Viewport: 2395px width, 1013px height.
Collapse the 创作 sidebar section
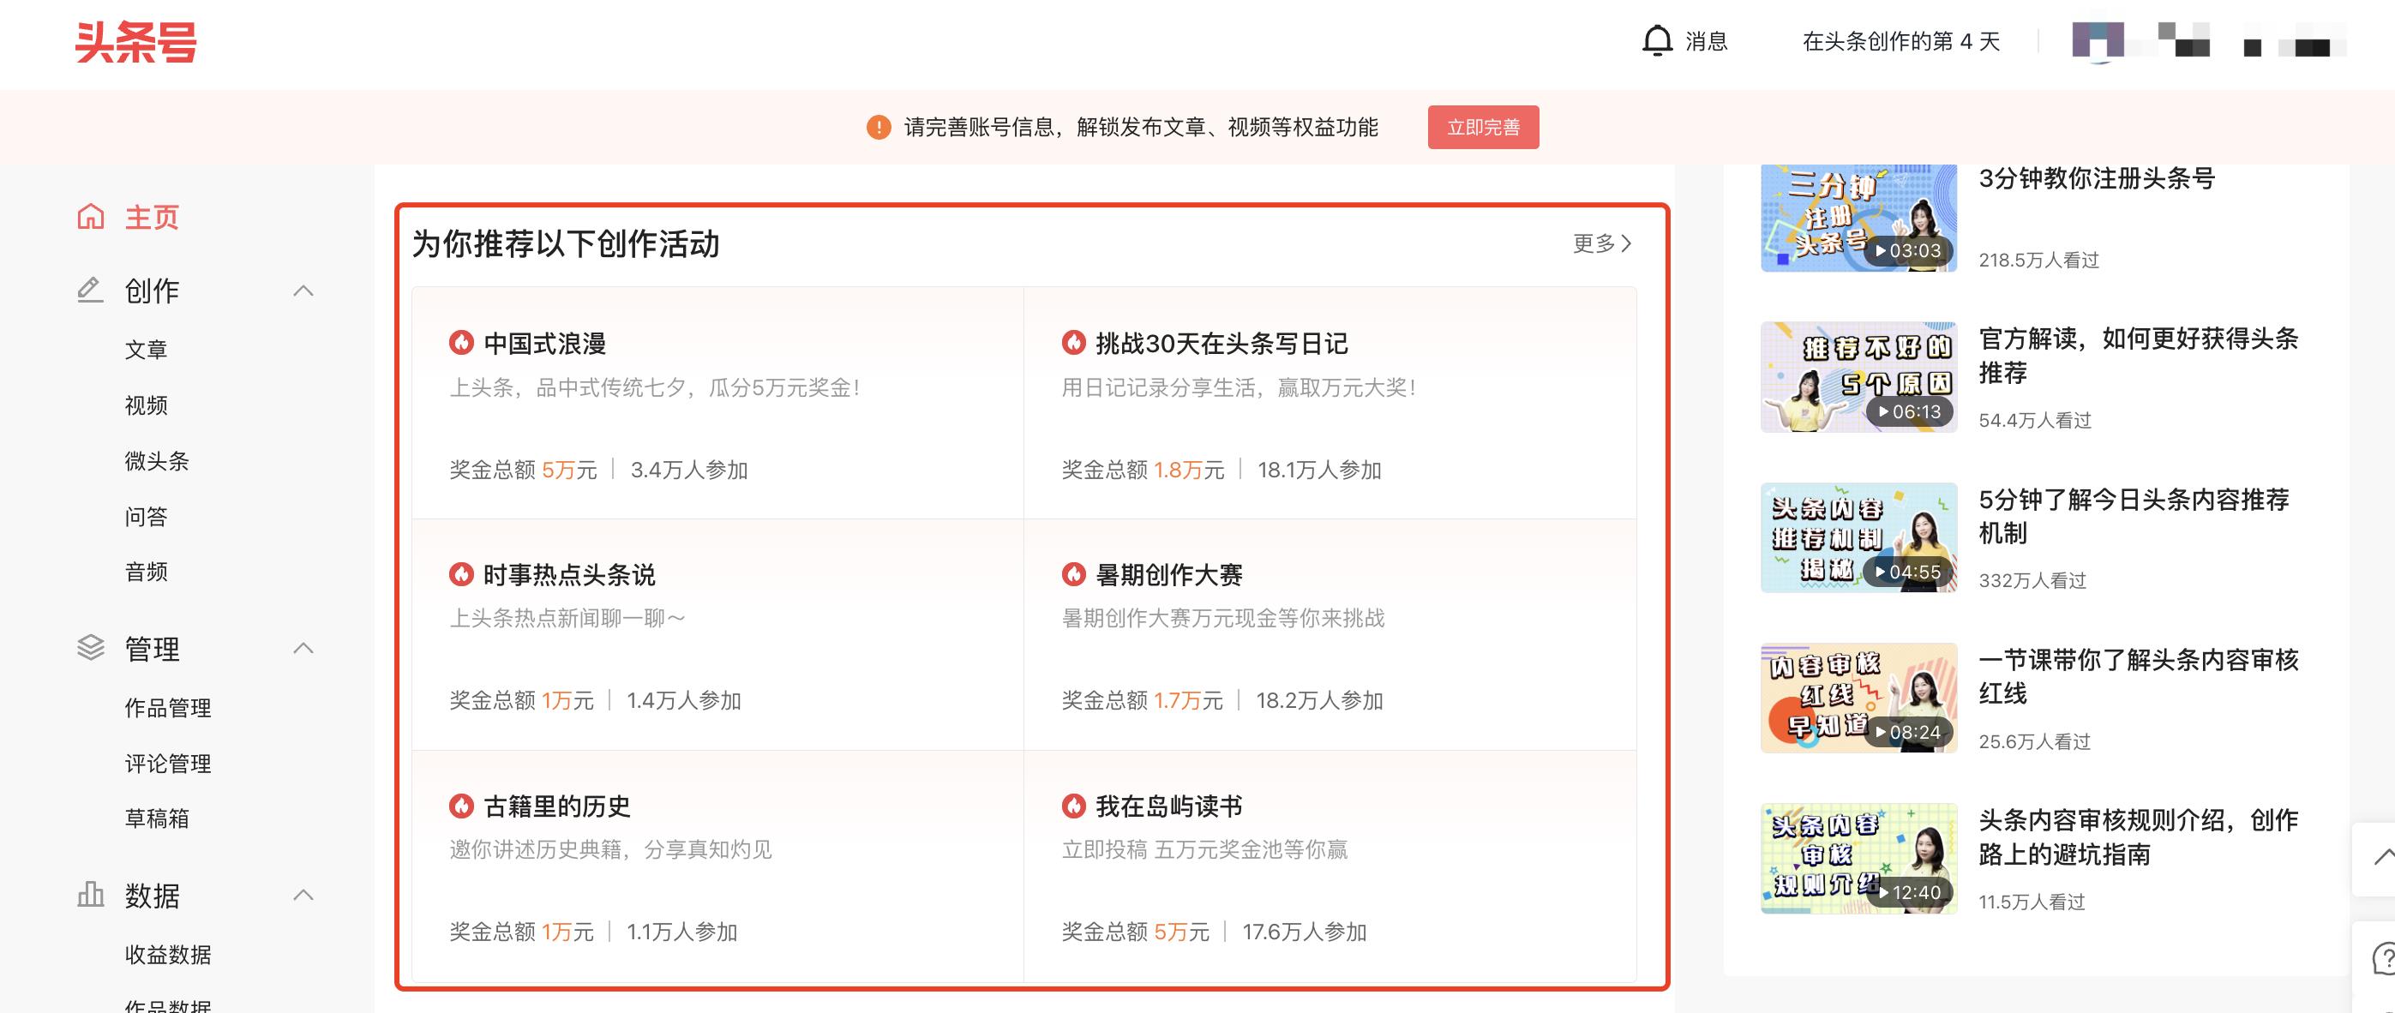click(303, 291)
